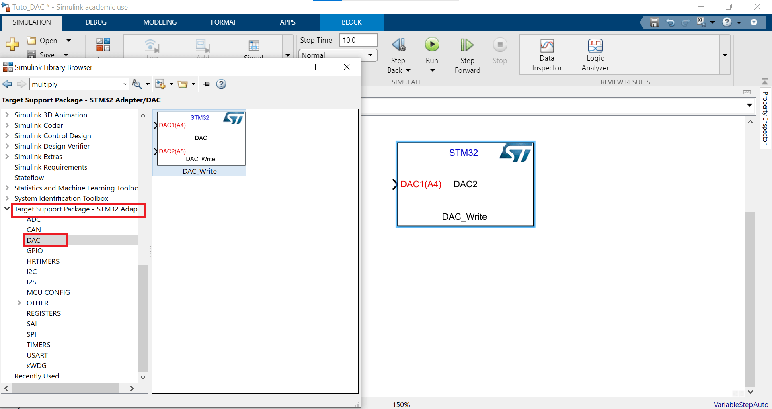Expand the Run button dropdown arrow
Viewport: 772px width, 409px height.
click(x=433, y=71)
